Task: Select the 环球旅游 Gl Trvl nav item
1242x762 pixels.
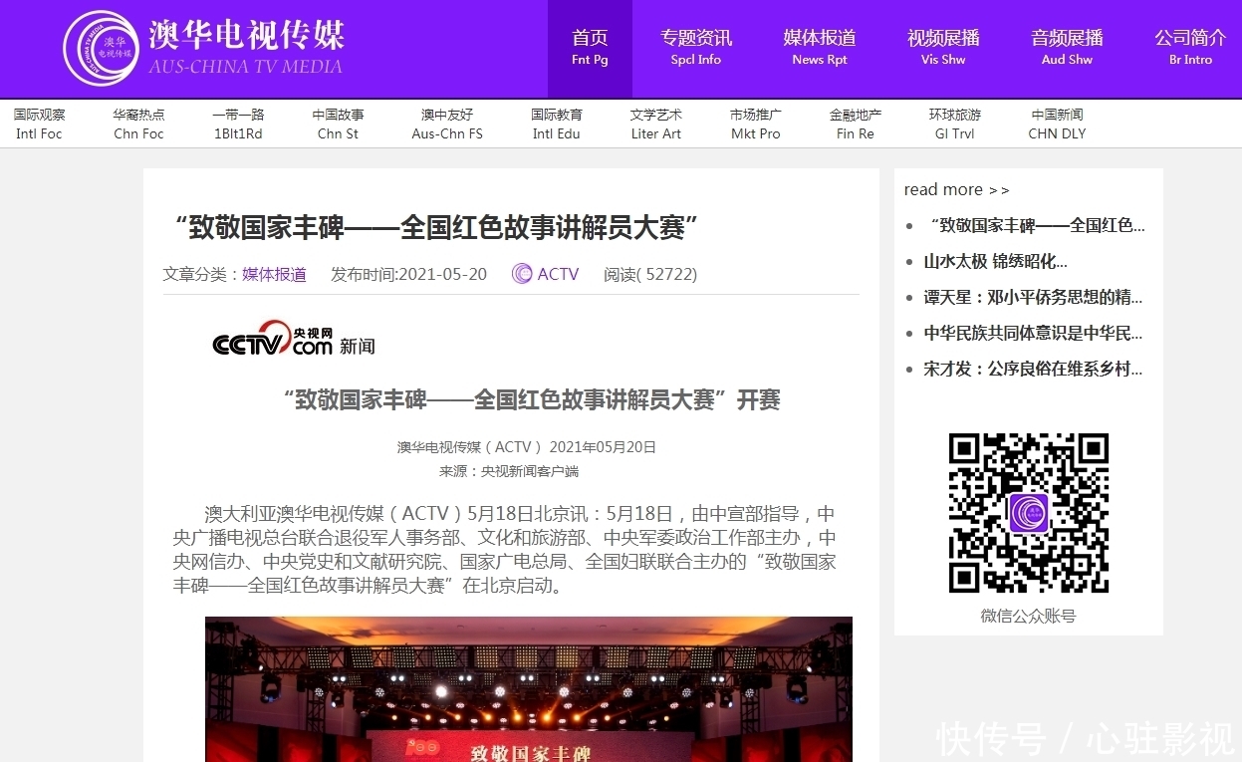Action: click(956, 123)
